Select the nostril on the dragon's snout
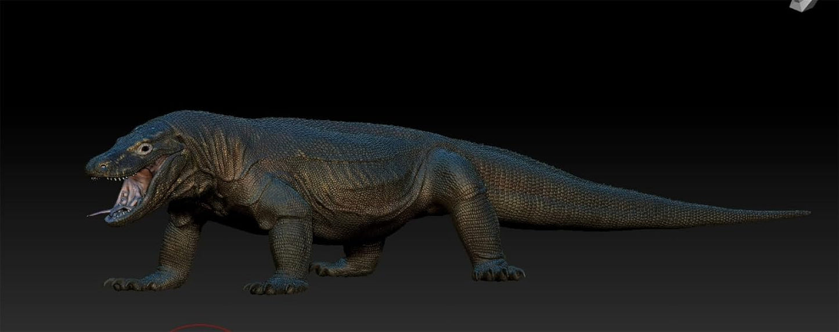The width and height of the screenshot is (839, 332). pyautogui.click(x=103, y=166)
